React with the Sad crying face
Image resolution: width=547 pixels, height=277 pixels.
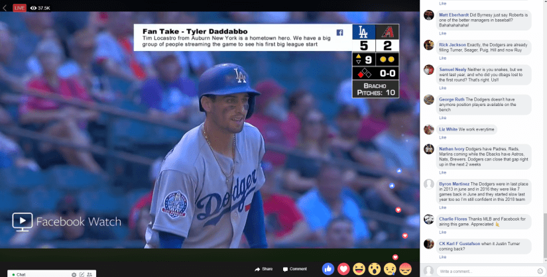[390, 269]
